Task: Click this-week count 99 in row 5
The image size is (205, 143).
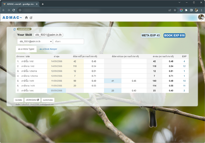Action: [x=75, y=81]
